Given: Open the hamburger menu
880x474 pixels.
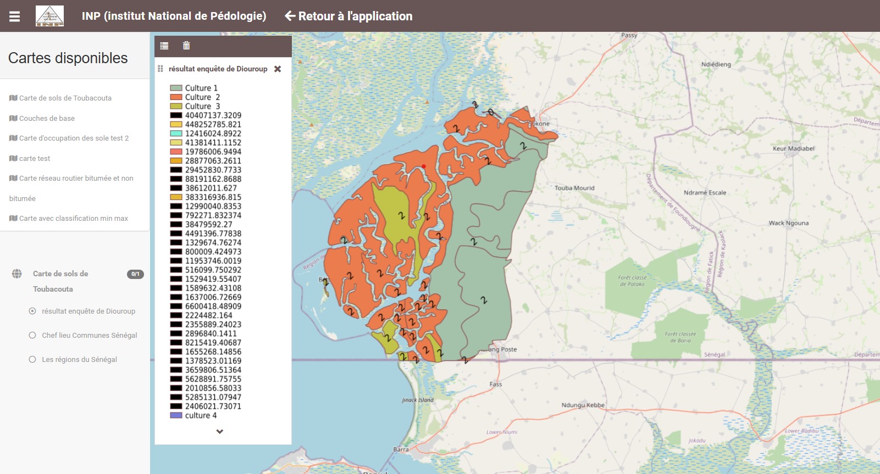Looking at the screenshot, I should tap(15, 16).
